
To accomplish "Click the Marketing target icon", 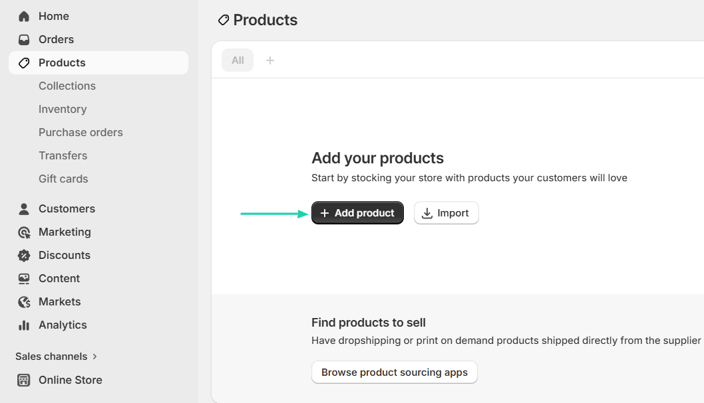I will coord(24,232).
